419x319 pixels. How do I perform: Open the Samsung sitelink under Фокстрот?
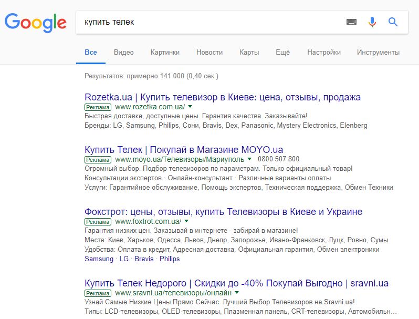pyautogui.click(x=99, y=259)
